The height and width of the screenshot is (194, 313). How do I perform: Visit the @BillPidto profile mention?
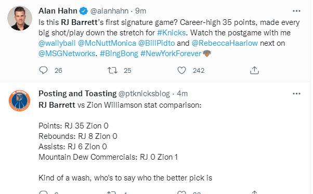156,43
